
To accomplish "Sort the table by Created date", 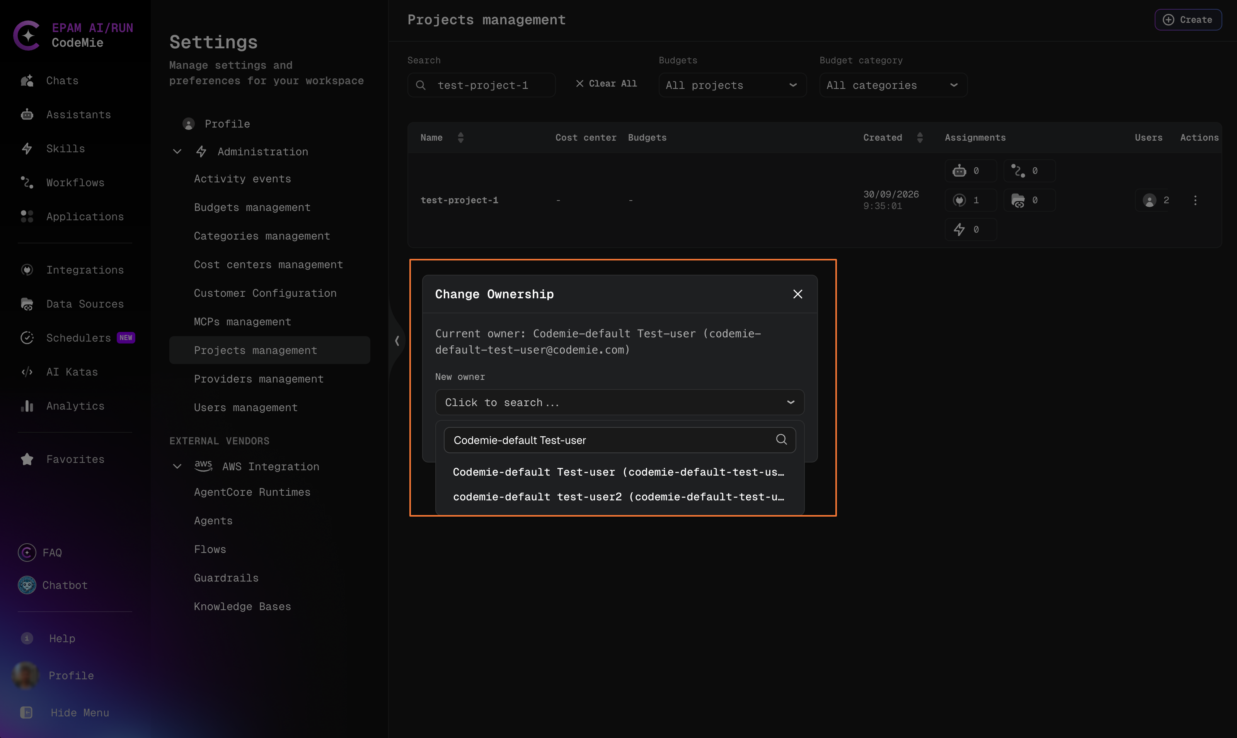I will coord(920,137).
